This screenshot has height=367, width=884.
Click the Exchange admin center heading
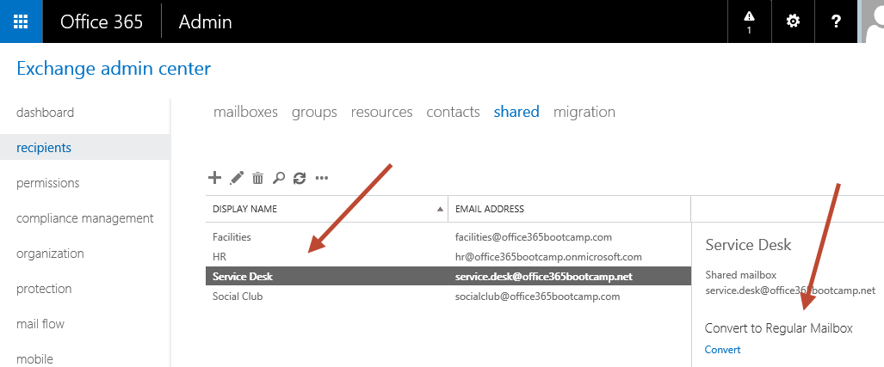pyautogui.click(x=114, y=69)
